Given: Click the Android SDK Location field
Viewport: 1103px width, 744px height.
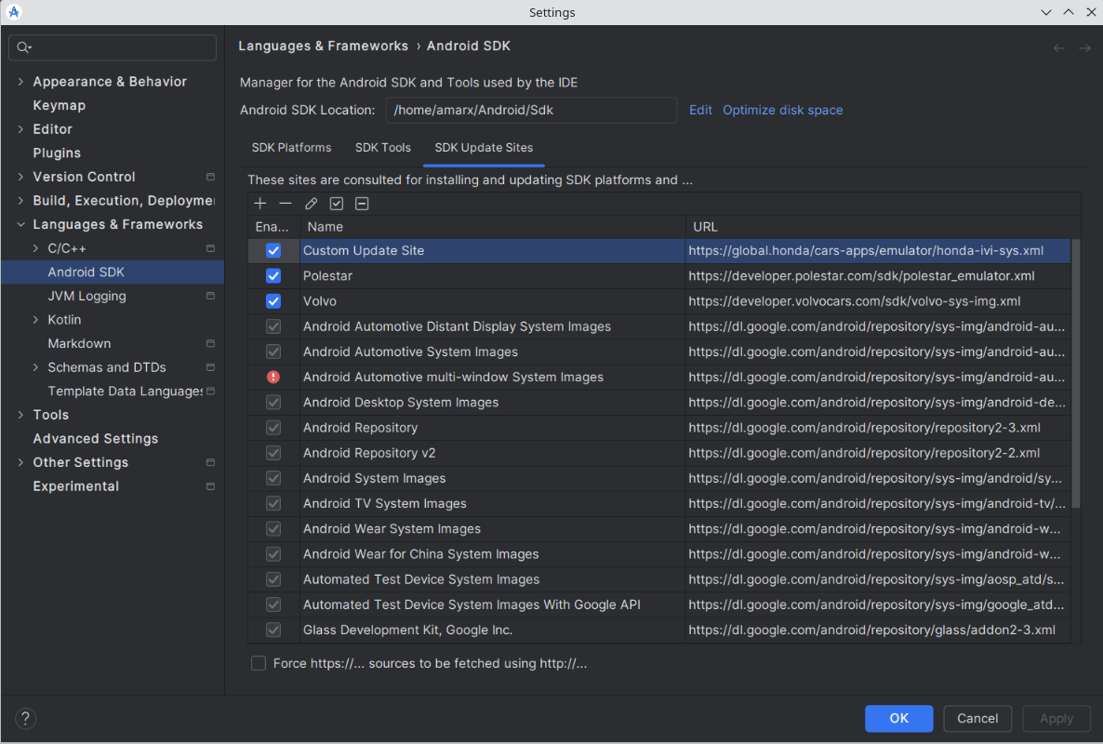Looking at the screenshot, I should pos(531,110).
